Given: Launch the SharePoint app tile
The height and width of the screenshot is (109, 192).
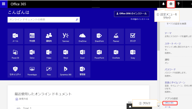Looking at the screenshot, I should click(x=99, y=36).
